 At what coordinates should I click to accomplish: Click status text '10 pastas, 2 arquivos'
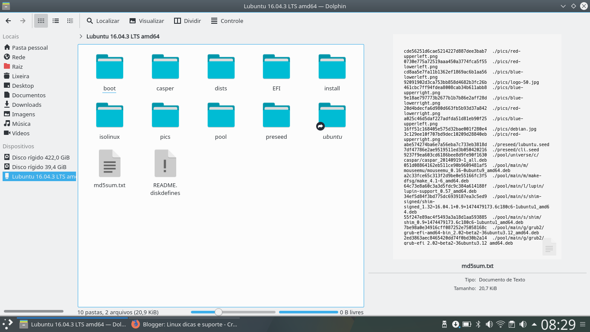point(118,312)
